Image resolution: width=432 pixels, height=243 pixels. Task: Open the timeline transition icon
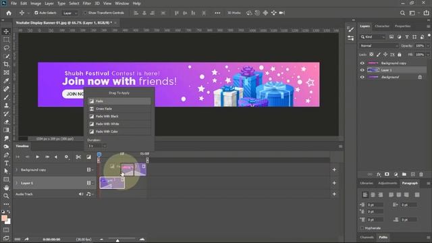point(88,157)
